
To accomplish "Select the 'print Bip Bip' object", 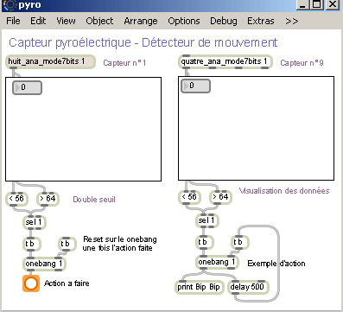I will click(x=200, y=287).
